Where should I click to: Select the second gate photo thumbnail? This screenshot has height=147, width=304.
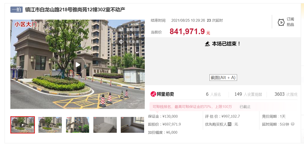pos(50,125)
